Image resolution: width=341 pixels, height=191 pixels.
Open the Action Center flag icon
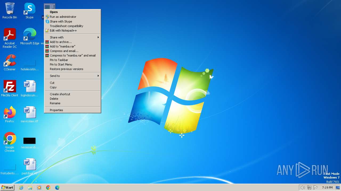(x=316, y=188)
